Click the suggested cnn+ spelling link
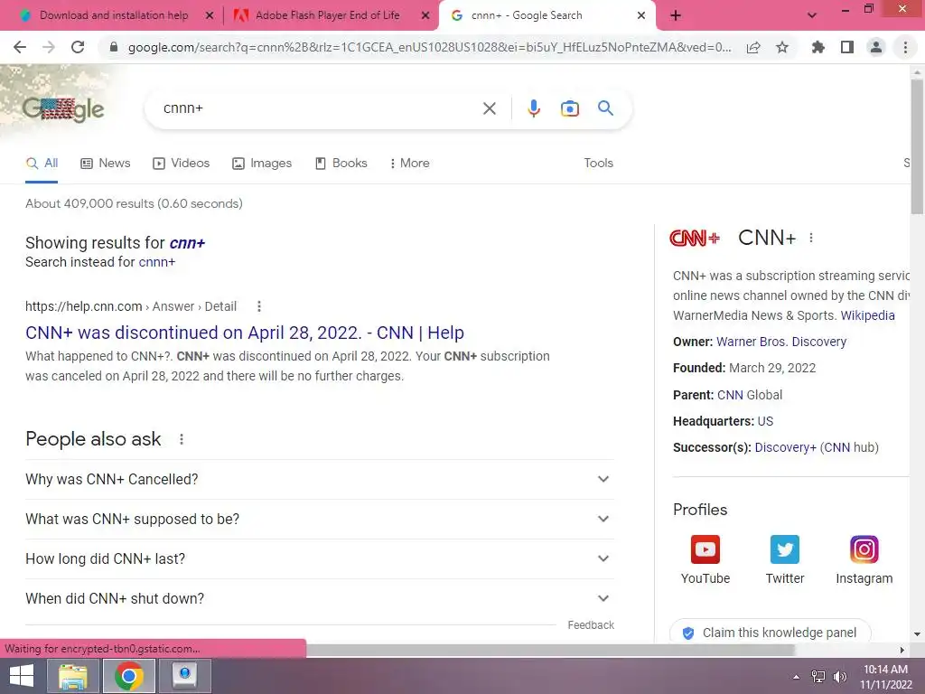925x694 pixels. tap(187, 243)
